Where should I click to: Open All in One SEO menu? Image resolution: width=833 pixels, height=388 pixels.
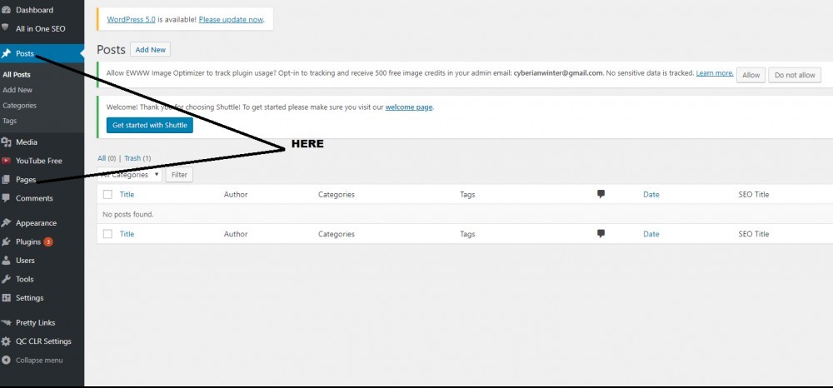[x=40, y=28]
